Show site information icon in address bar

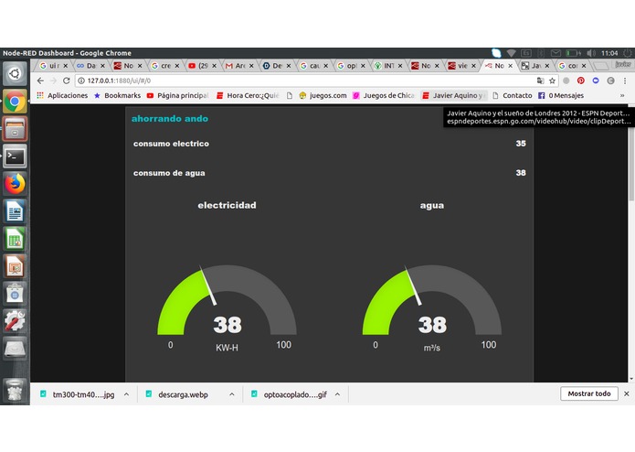81,81
